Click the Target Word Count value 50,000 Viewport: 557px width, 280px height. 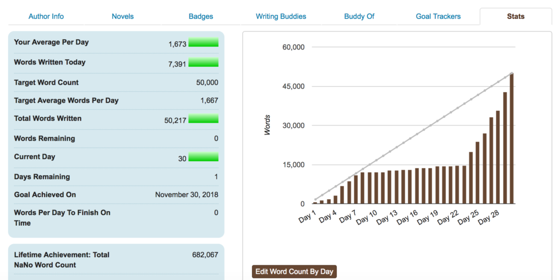[207, 83]
